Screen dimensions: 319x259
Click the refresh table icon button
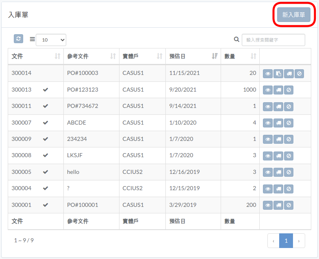18,39
